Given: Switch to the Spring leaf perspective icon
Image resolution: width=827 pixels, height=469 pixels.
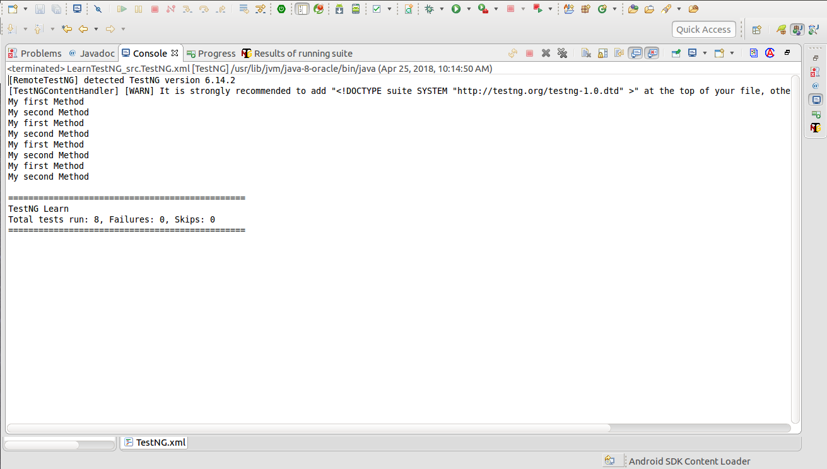Looking at the screenshot, I should coord(782,29).
